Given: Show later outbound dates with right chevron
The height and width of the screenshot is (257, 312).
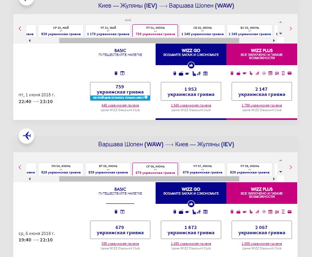Looking at the screenshot, I should coord(291,29).
